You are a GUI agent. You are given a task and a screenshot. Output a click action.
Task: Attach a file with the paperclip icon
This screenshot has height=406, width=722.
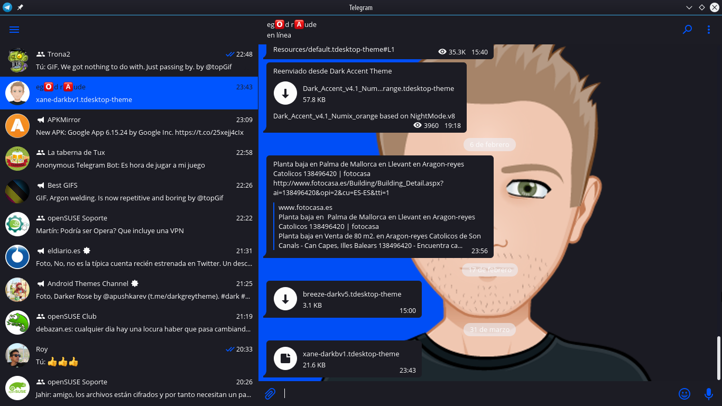[270, 393]
